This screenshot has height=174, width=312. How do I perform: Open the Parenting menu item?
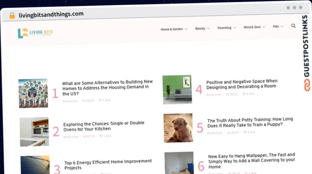[224, 28]
